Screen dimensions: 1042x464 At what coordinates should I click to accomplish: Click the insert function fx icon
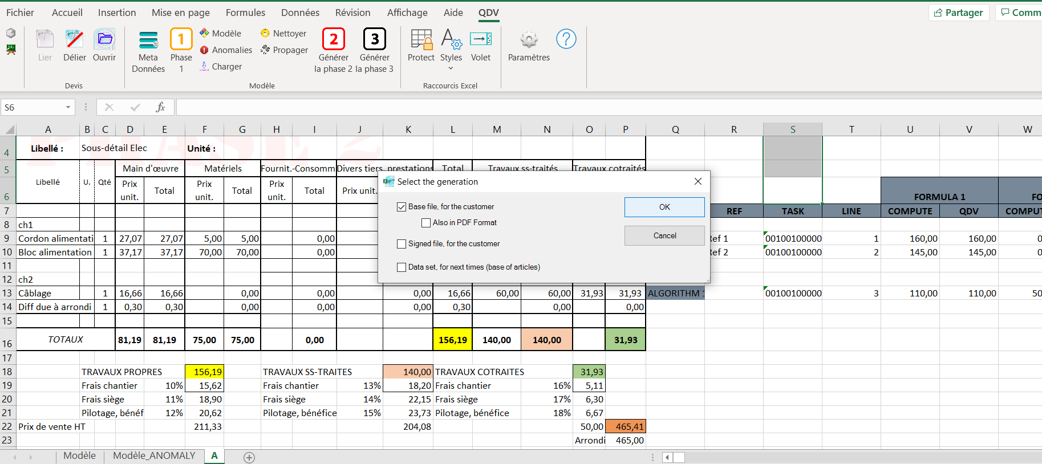tap(160, 107)
